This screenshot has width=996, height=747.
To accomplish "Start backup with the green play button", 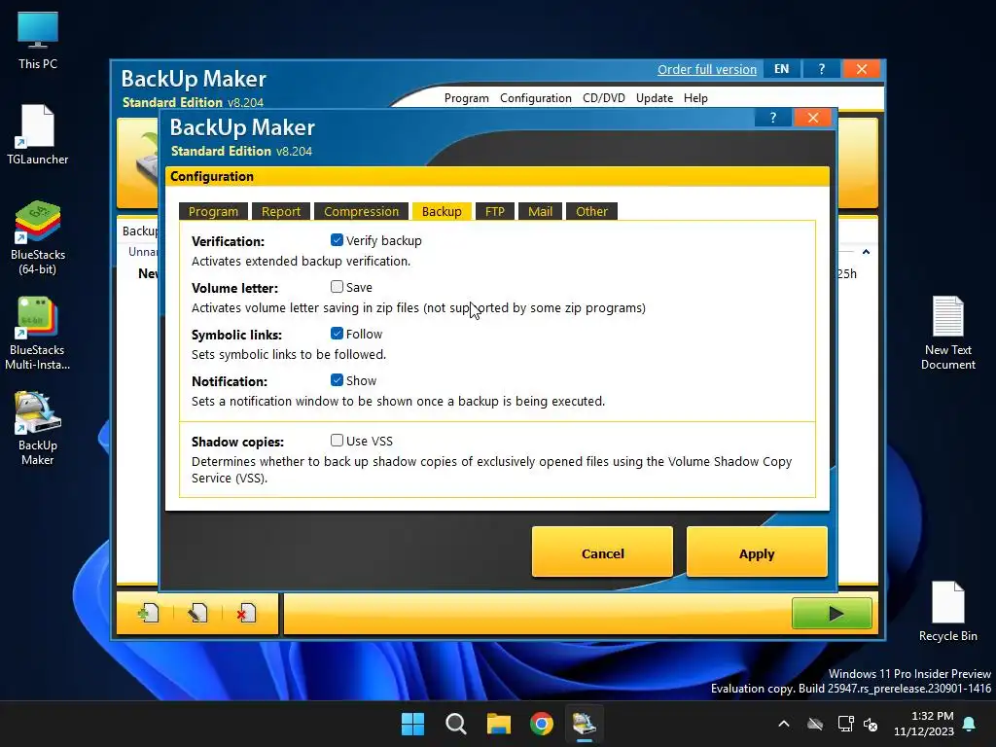I will [x=832, y=614].
